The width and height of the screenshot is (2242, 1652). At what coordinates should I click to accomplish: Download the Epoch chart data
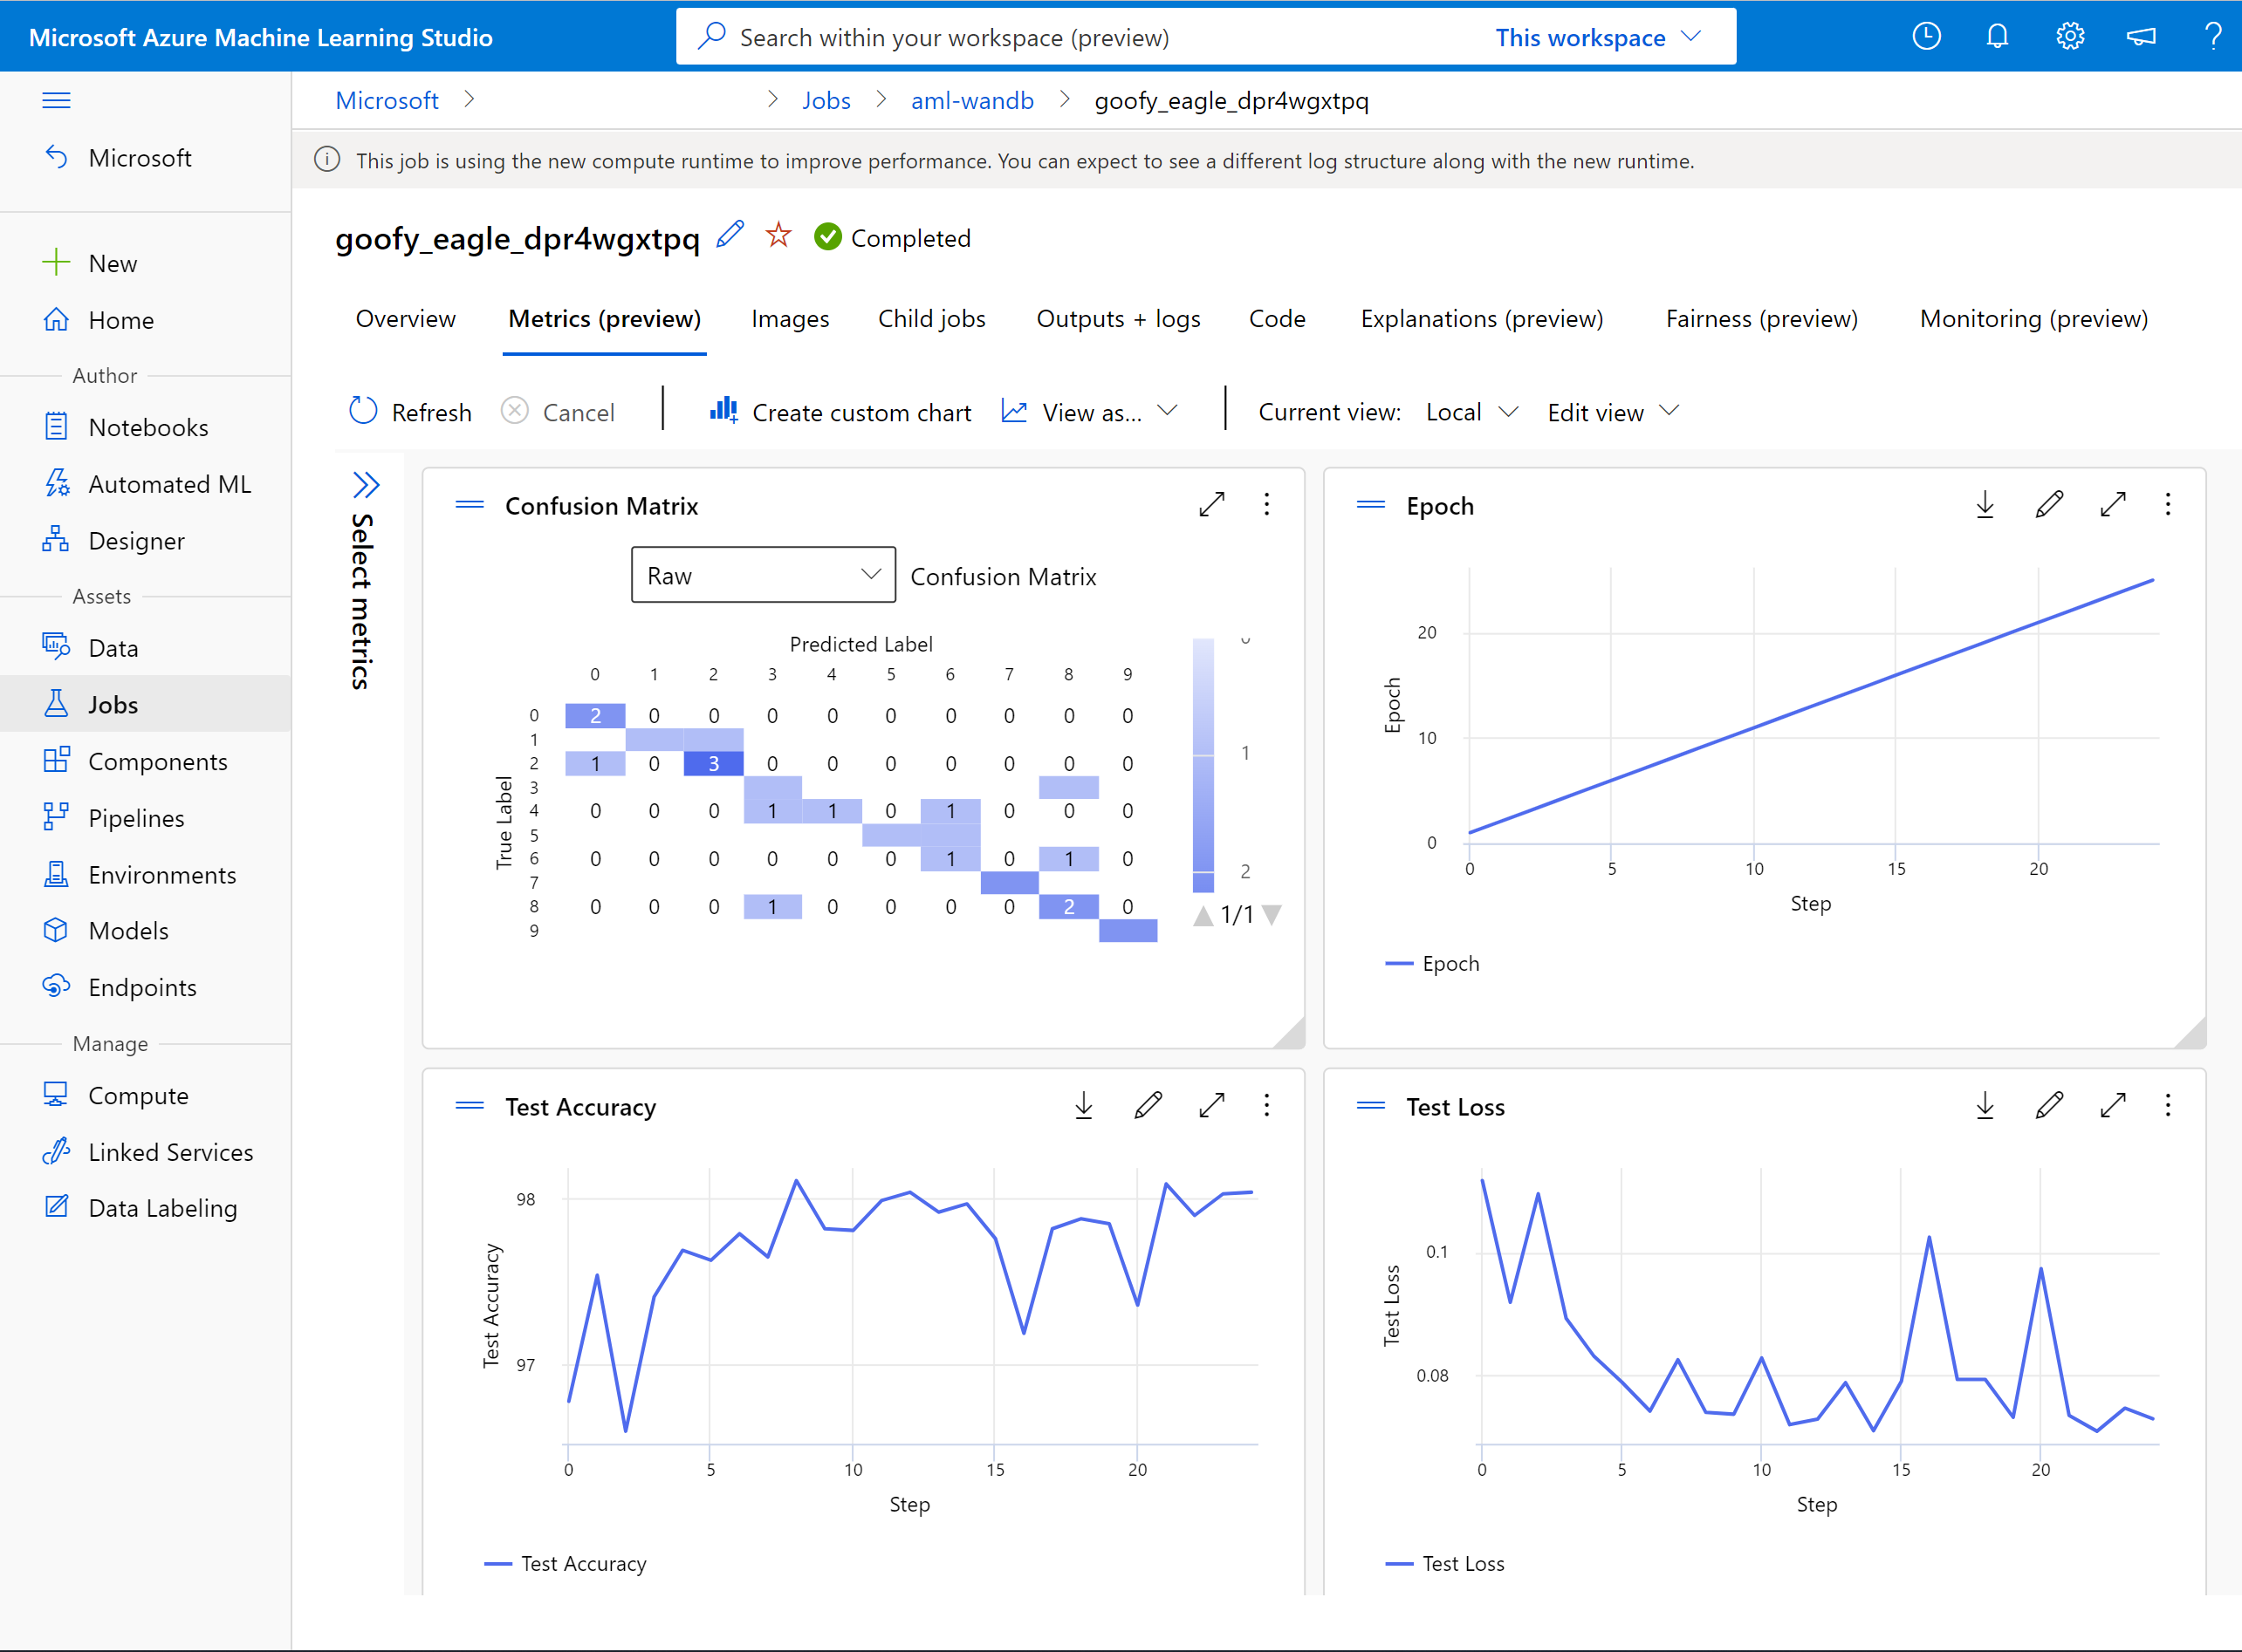pos(1986,505)
